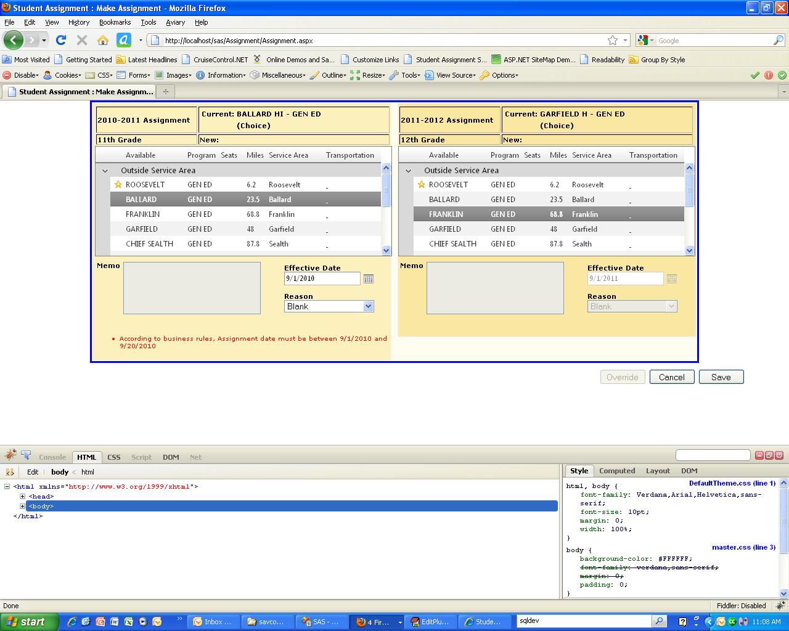Collapse Outside Service Area in 11th Grade list
The height and width of the screenshot is (631, 789).
105,171
